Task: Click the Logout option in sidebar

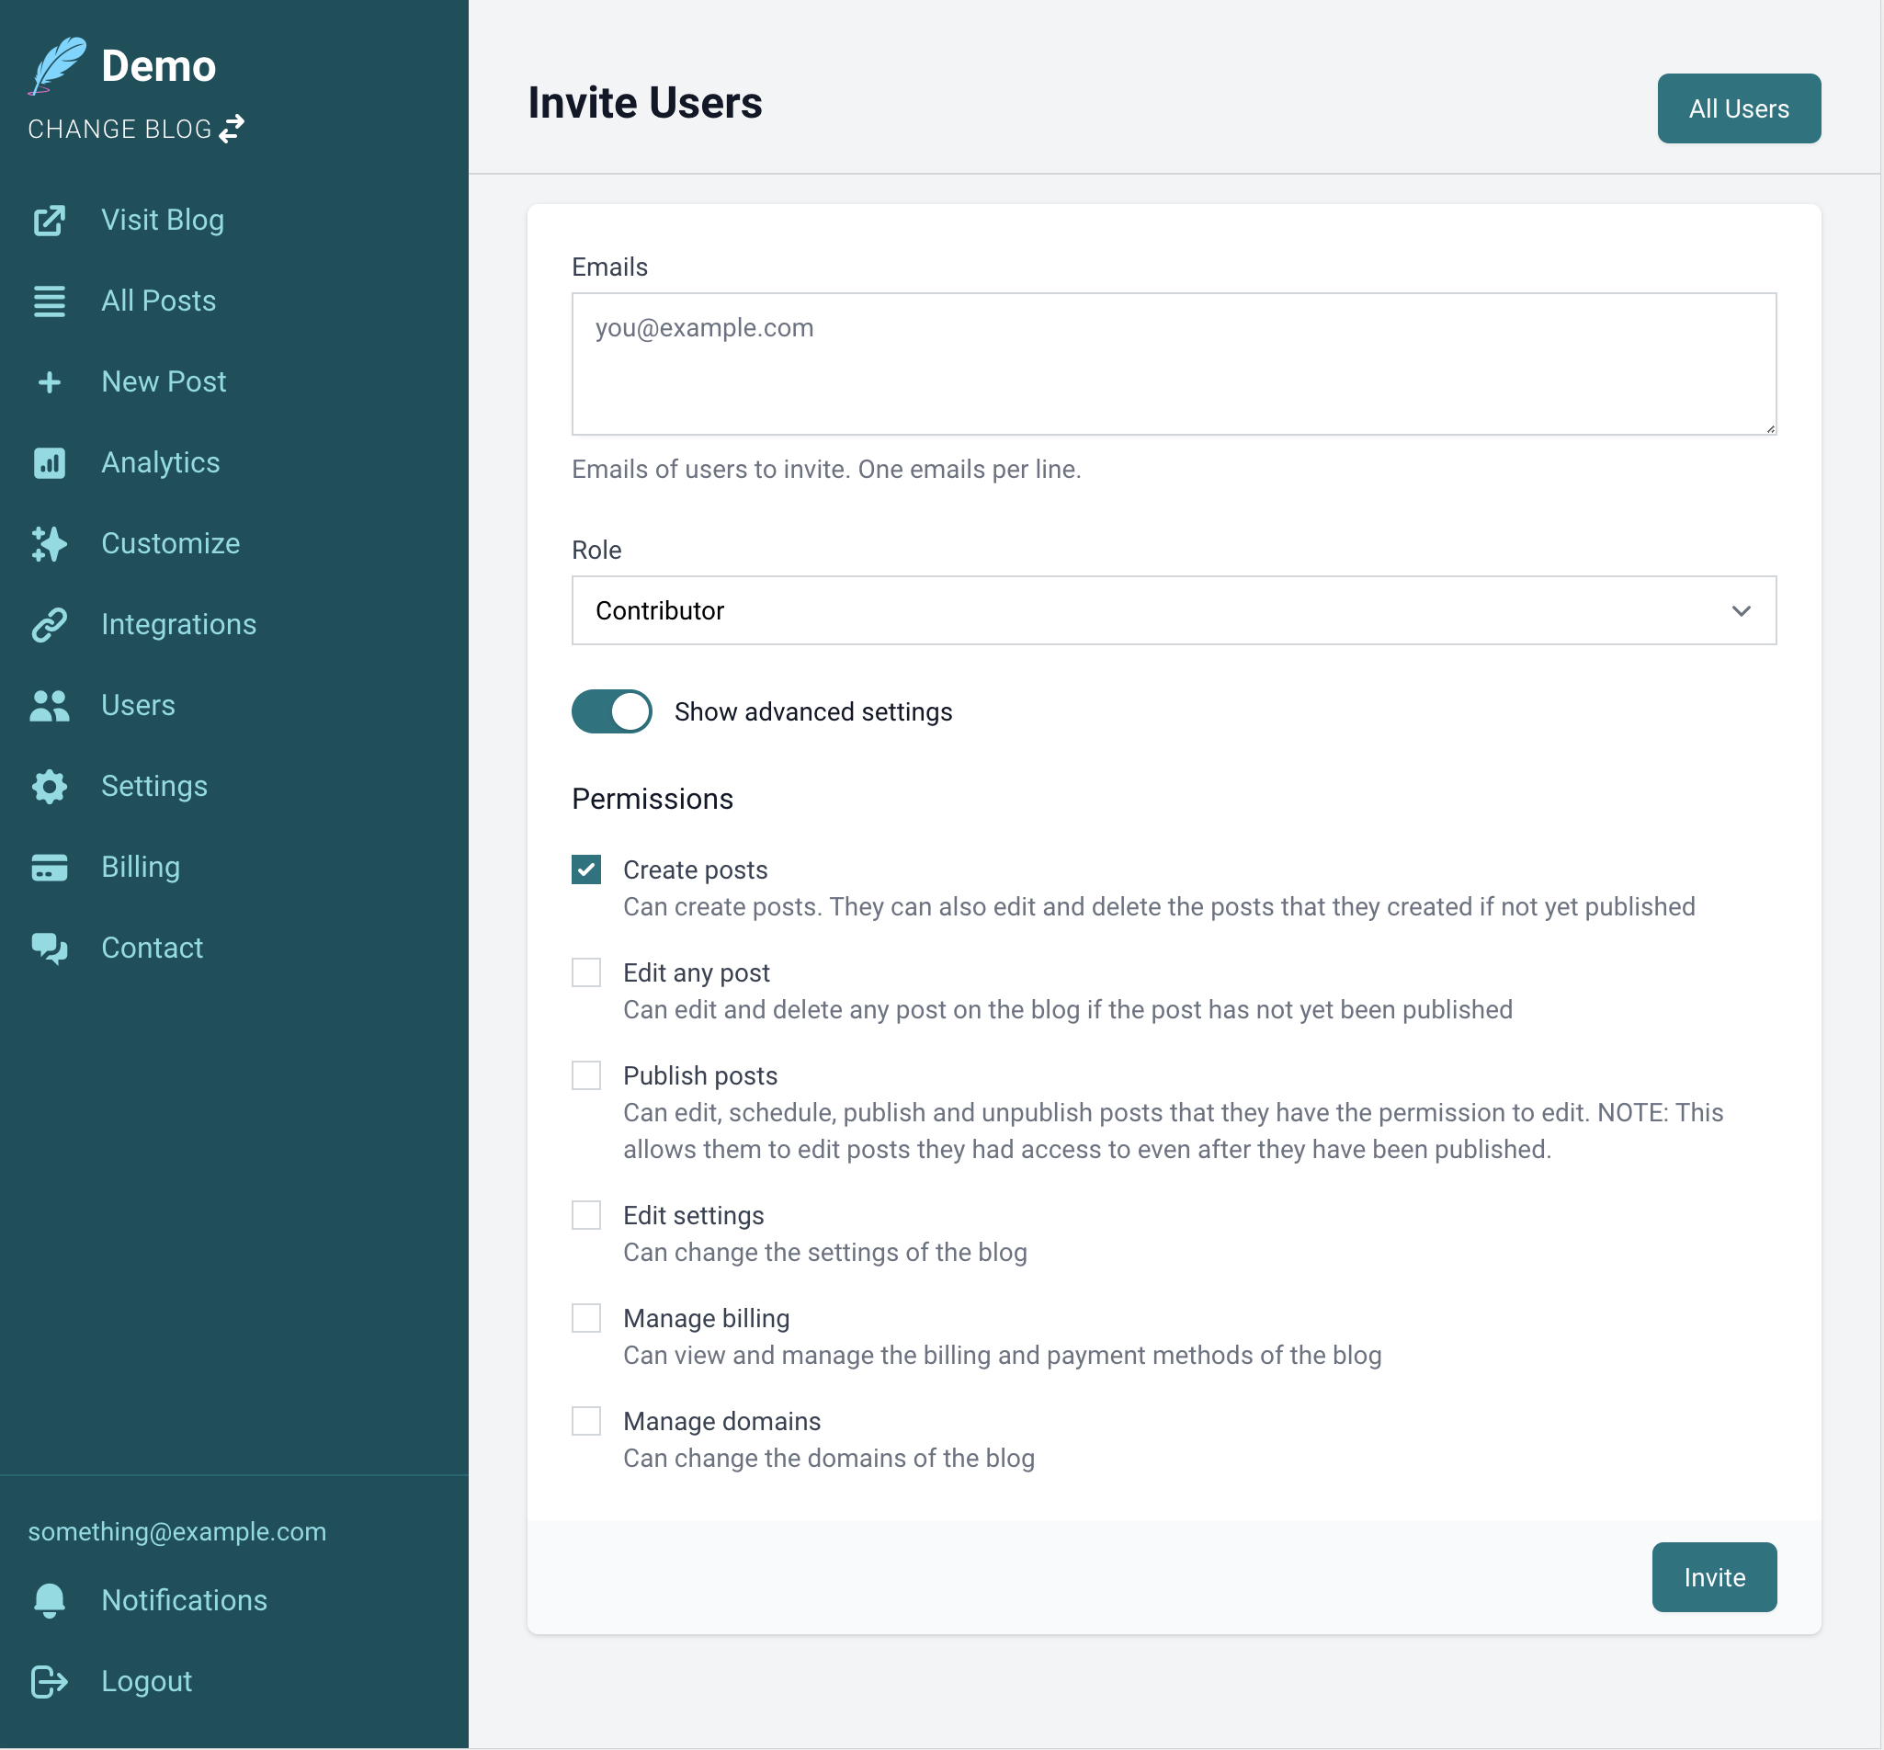Action: point(146,1681)
